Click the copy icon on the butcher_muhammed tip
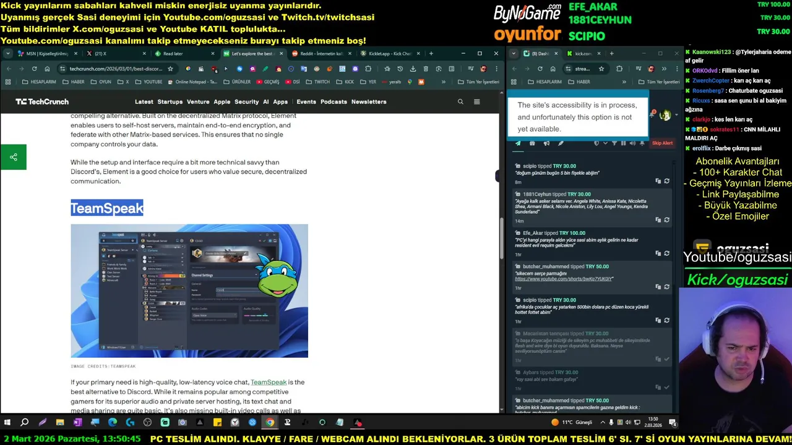Image resolution: width=792 pixels, height=445 pixels. (x=658, y=287)
